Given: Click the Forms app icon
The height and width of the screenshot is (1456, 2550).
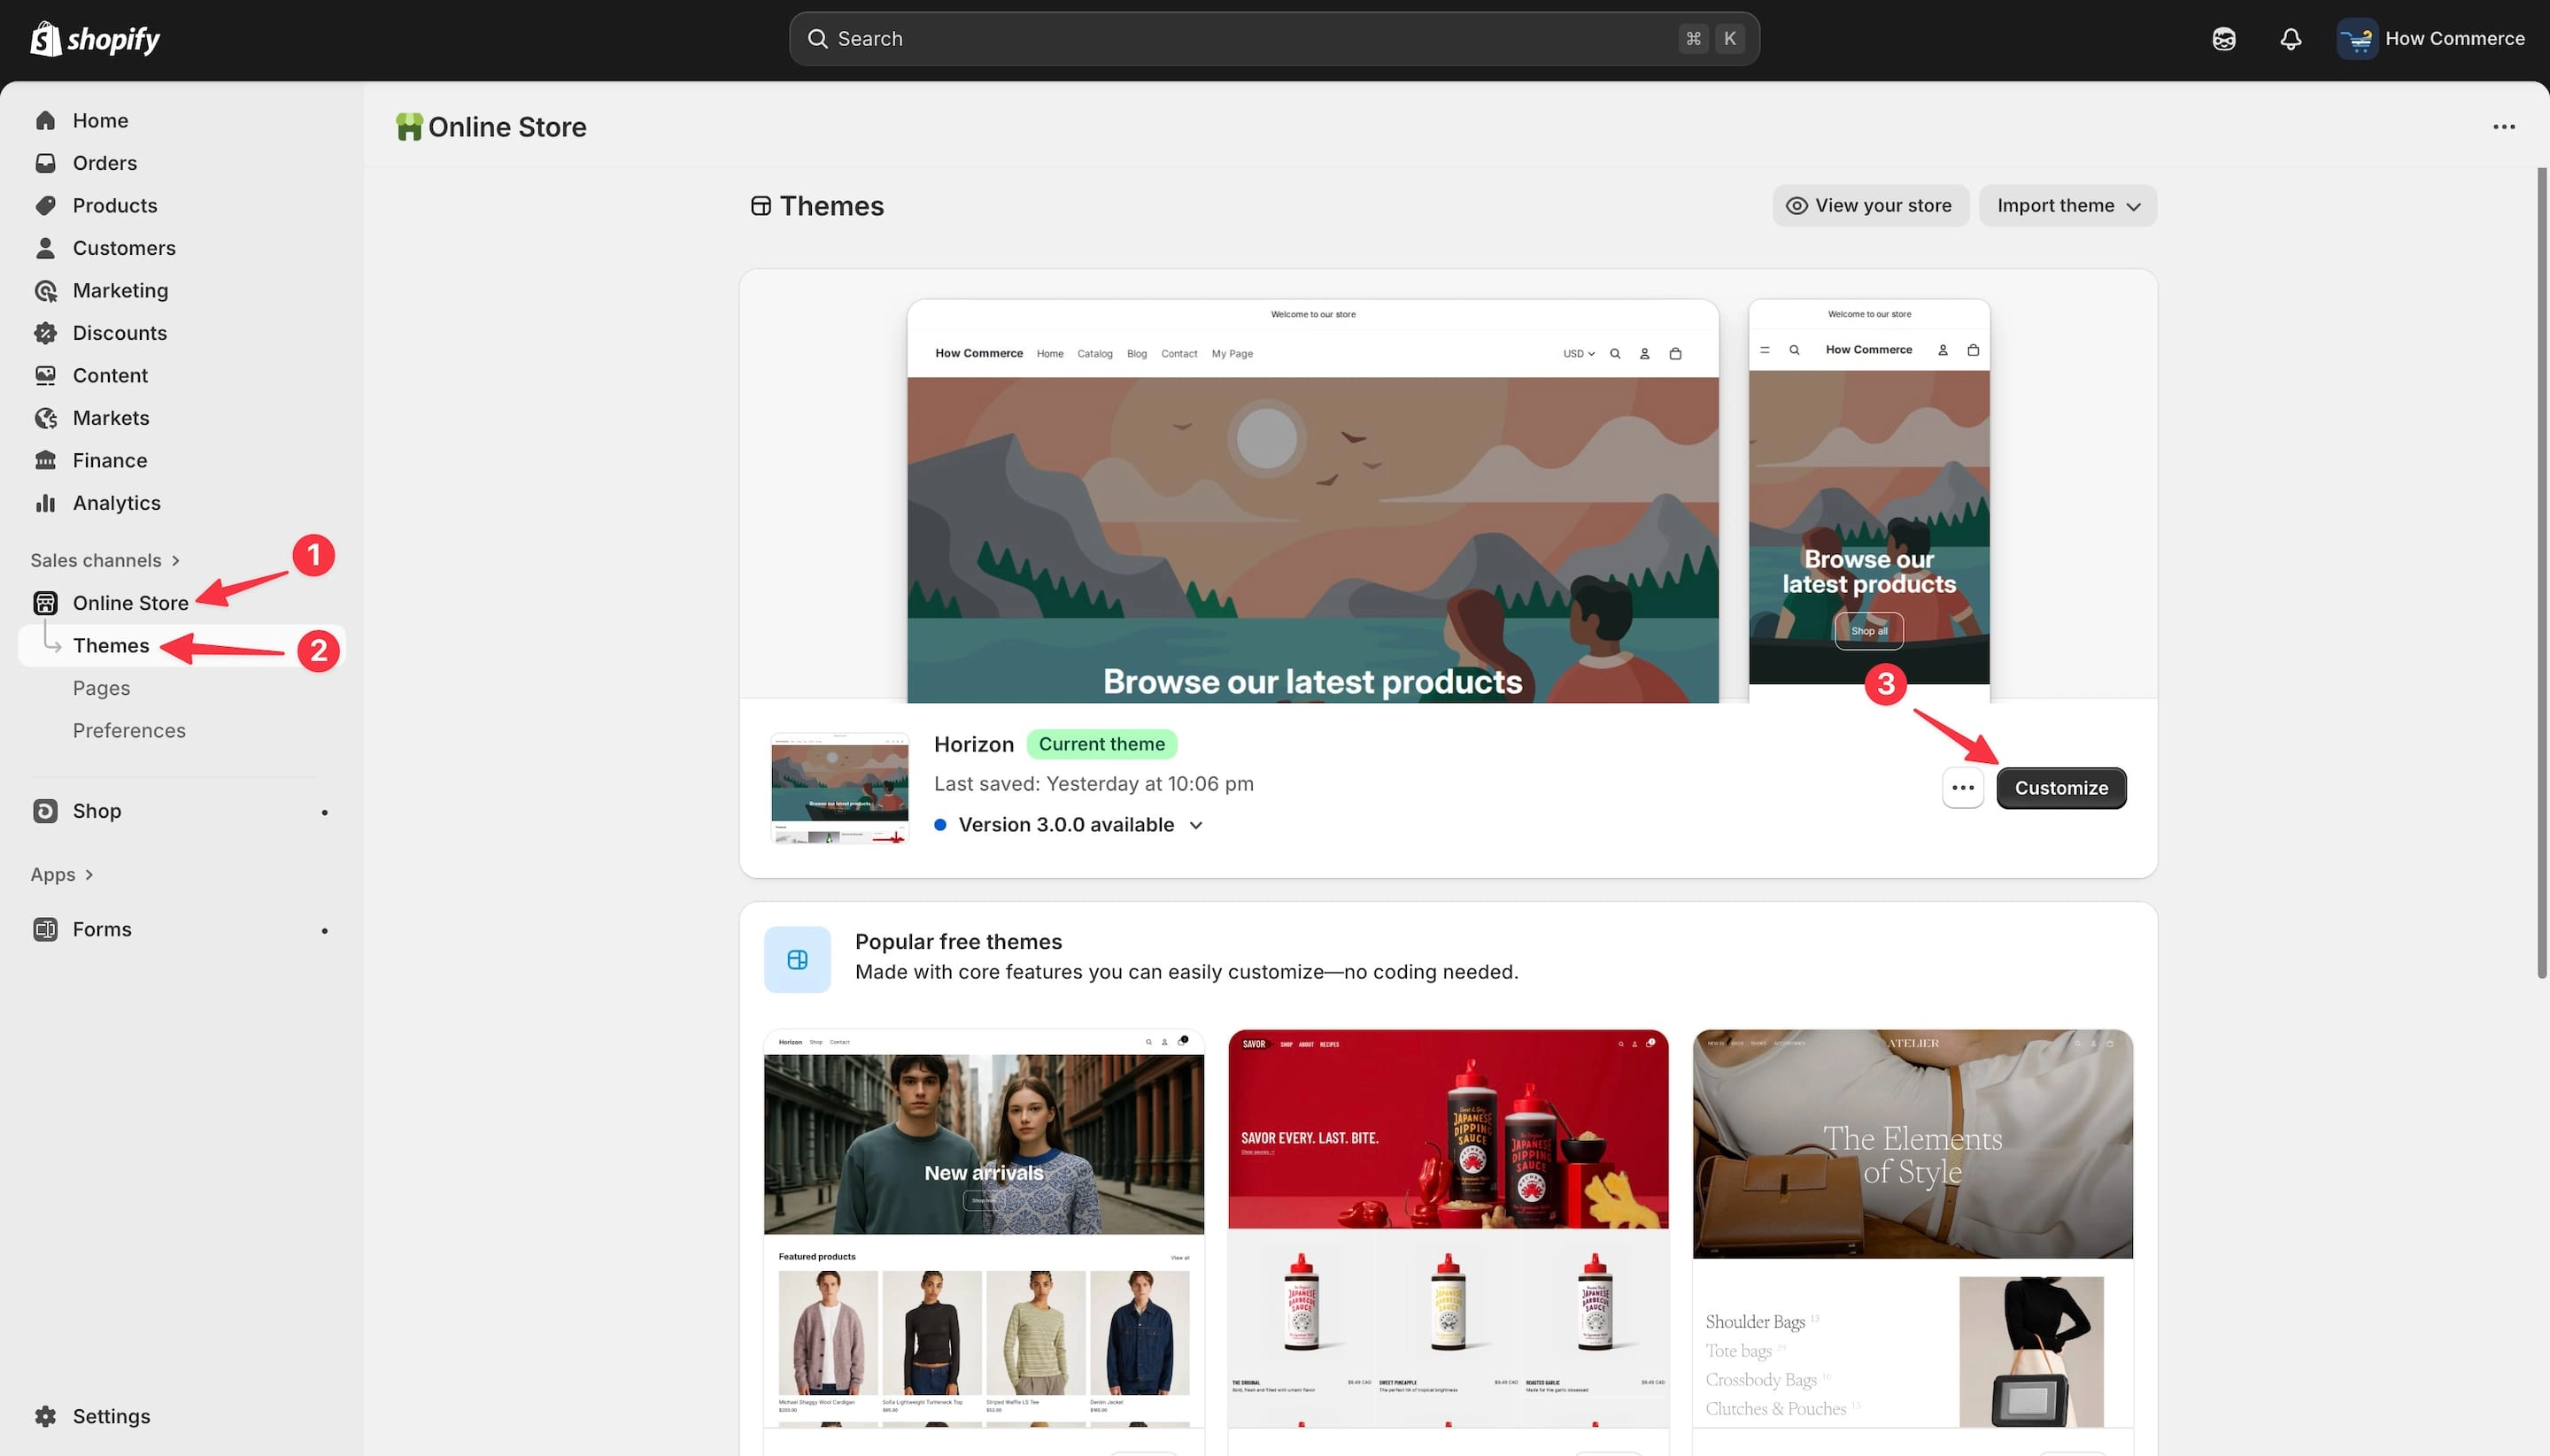Looking at the screenshot, I should 45,929.
